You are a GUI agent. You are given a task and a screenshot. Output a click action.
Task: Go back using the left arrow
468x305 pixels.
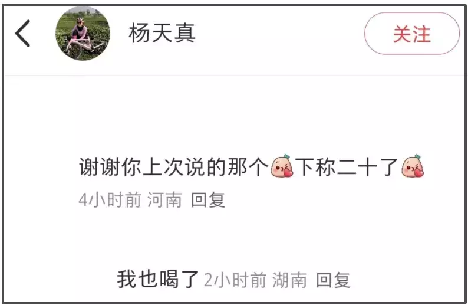[22, 33]
